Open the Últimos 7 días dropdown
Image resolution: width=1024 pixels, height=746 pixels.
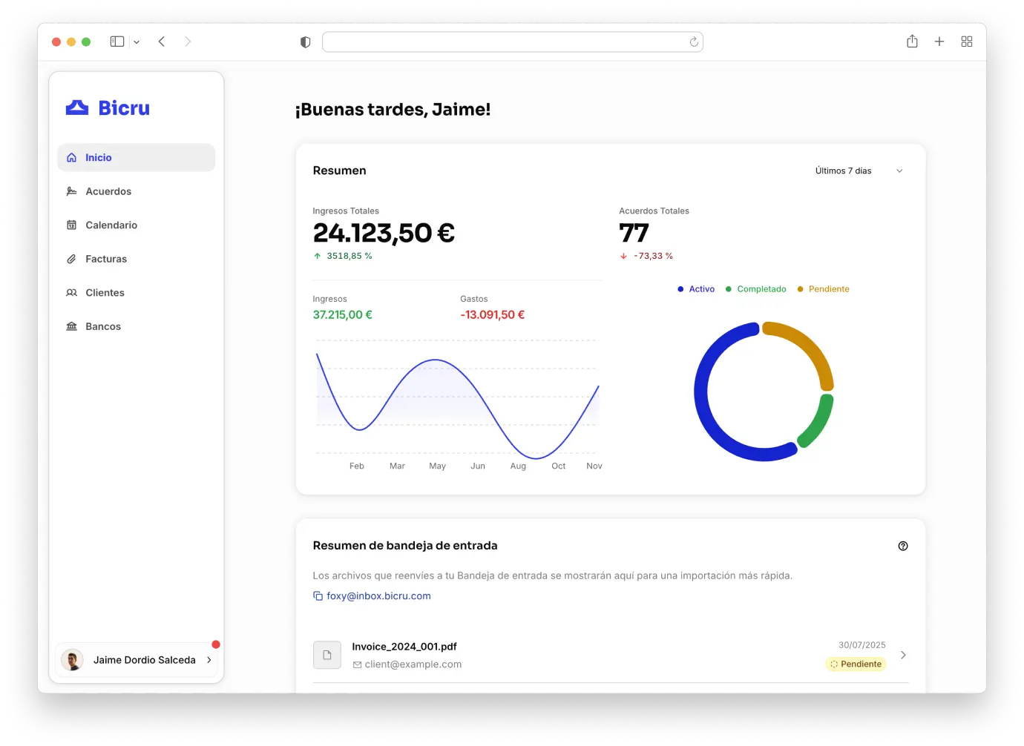pyautogui.click(x=859, y=171)
